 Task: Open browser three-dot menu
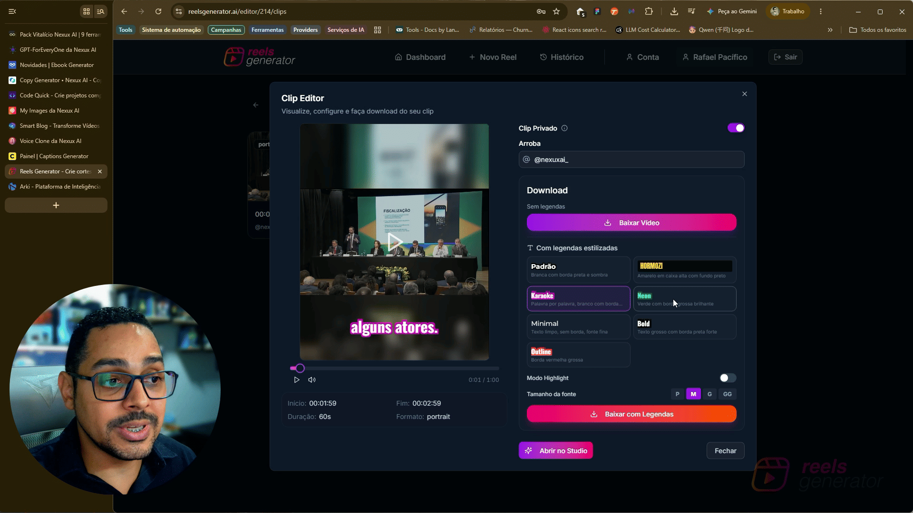click(821, 11)
